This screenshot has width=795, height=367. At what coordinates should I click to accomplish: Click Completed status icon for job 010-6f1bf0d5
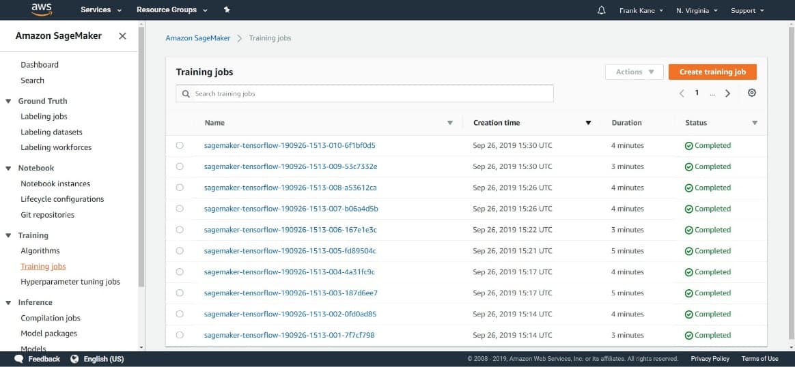(688, 146)
